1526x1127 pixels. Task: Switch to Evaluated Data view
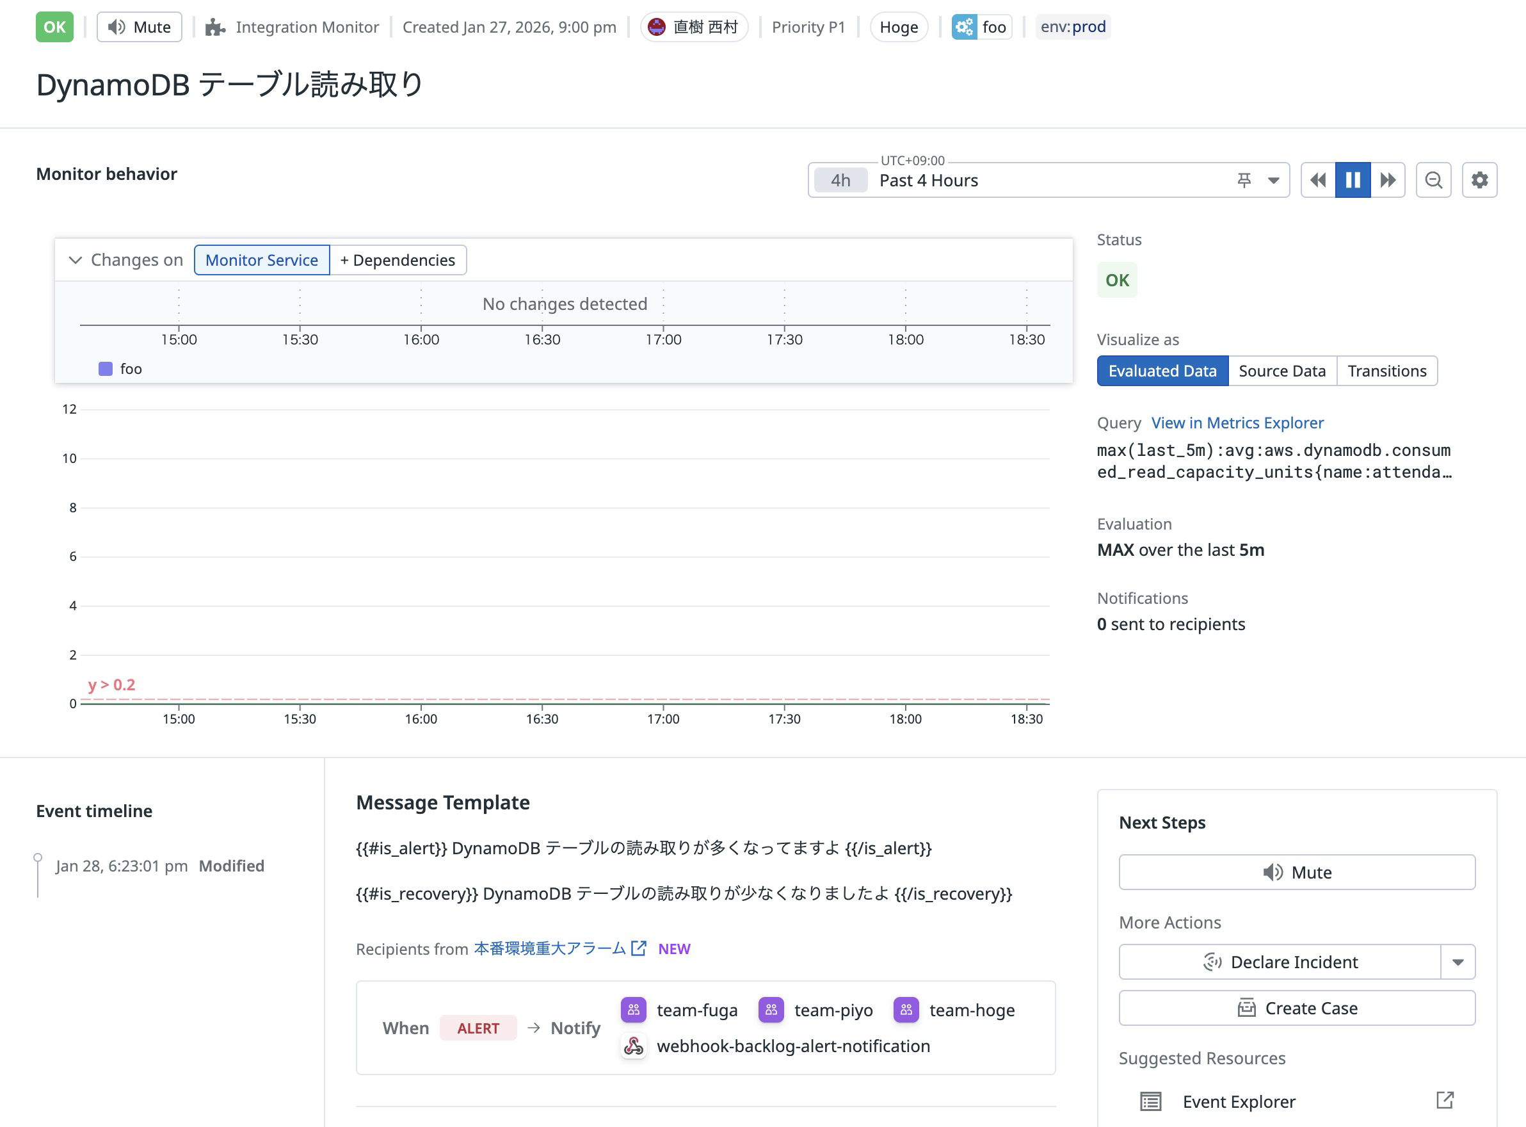click(1162, 370)
